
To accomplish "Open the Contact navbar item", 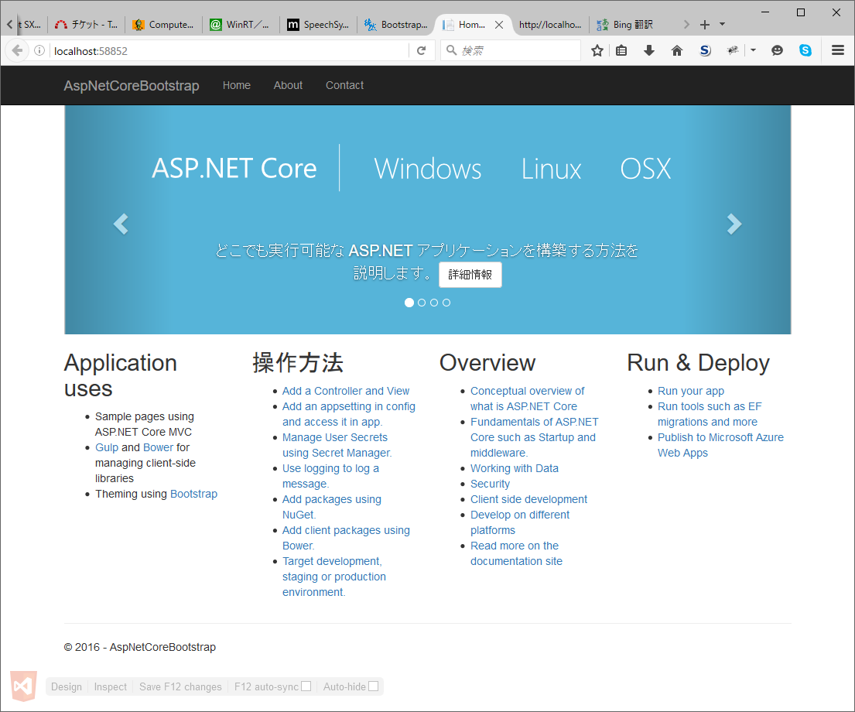I will (x=344, y=85).
